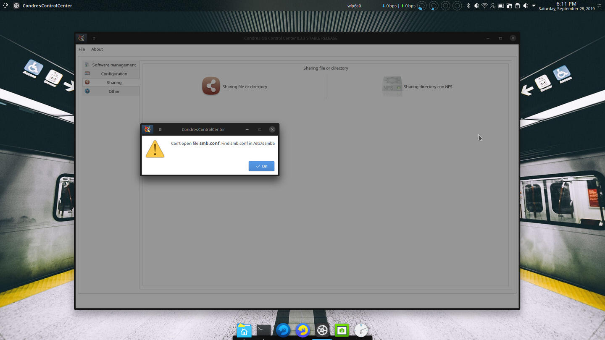
Task: Expand hidden tray icons arrow
Action: pos(534,6)
